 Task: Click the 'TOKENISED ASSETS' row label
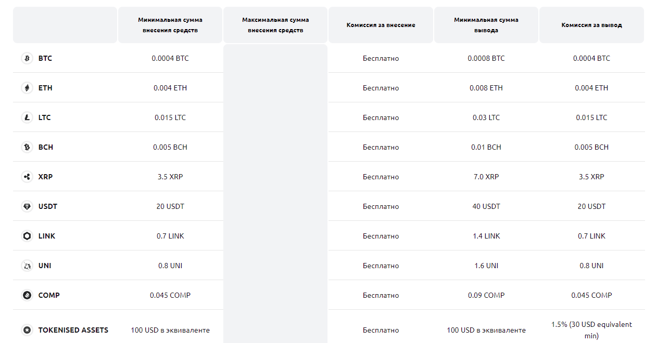coord(73,330)
